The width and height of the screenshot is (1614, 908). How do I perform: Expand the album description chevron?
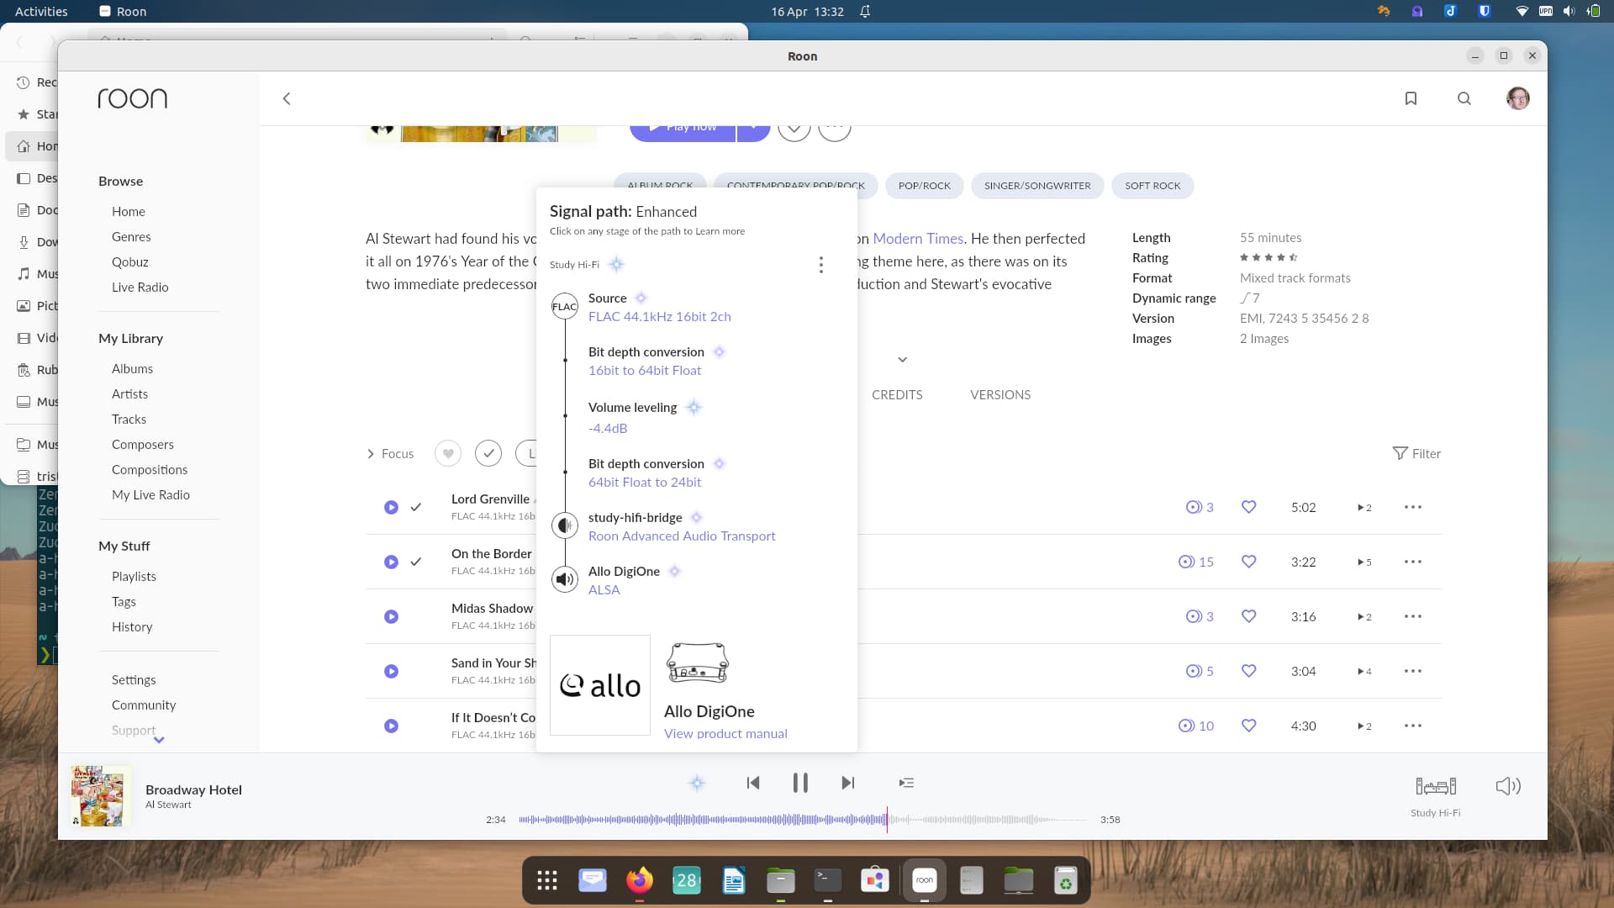[902, 360]
